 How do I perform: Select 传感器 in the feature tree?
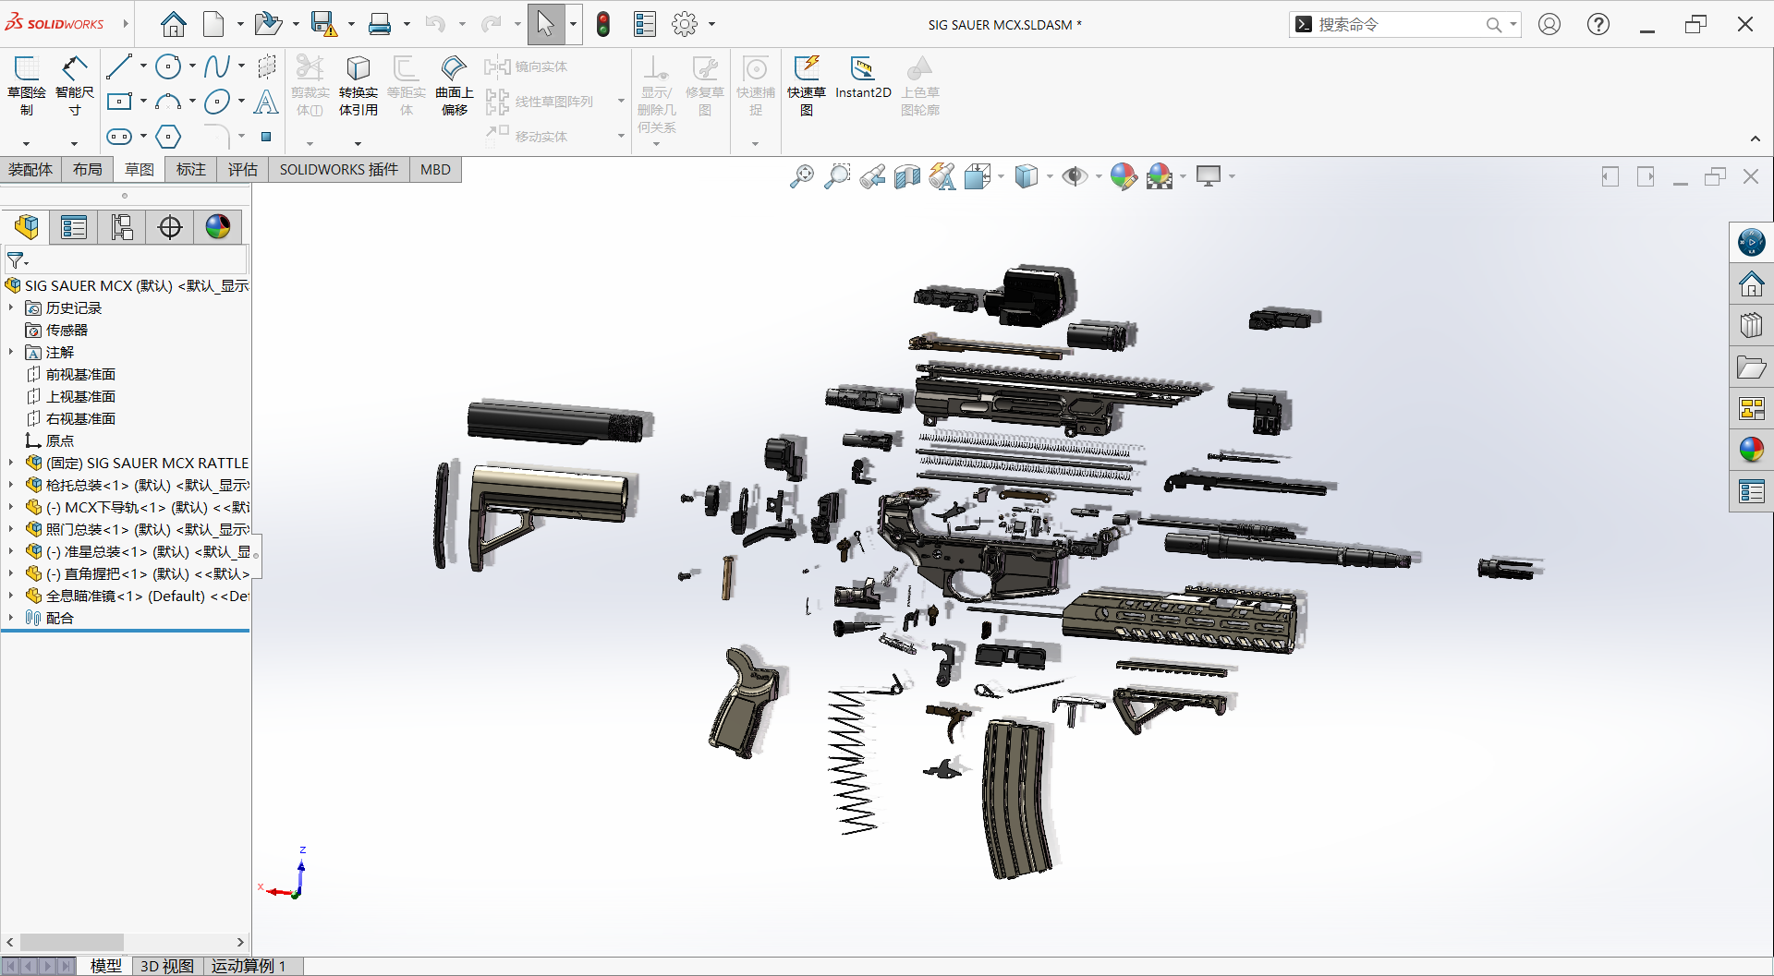tap(67, 330)
